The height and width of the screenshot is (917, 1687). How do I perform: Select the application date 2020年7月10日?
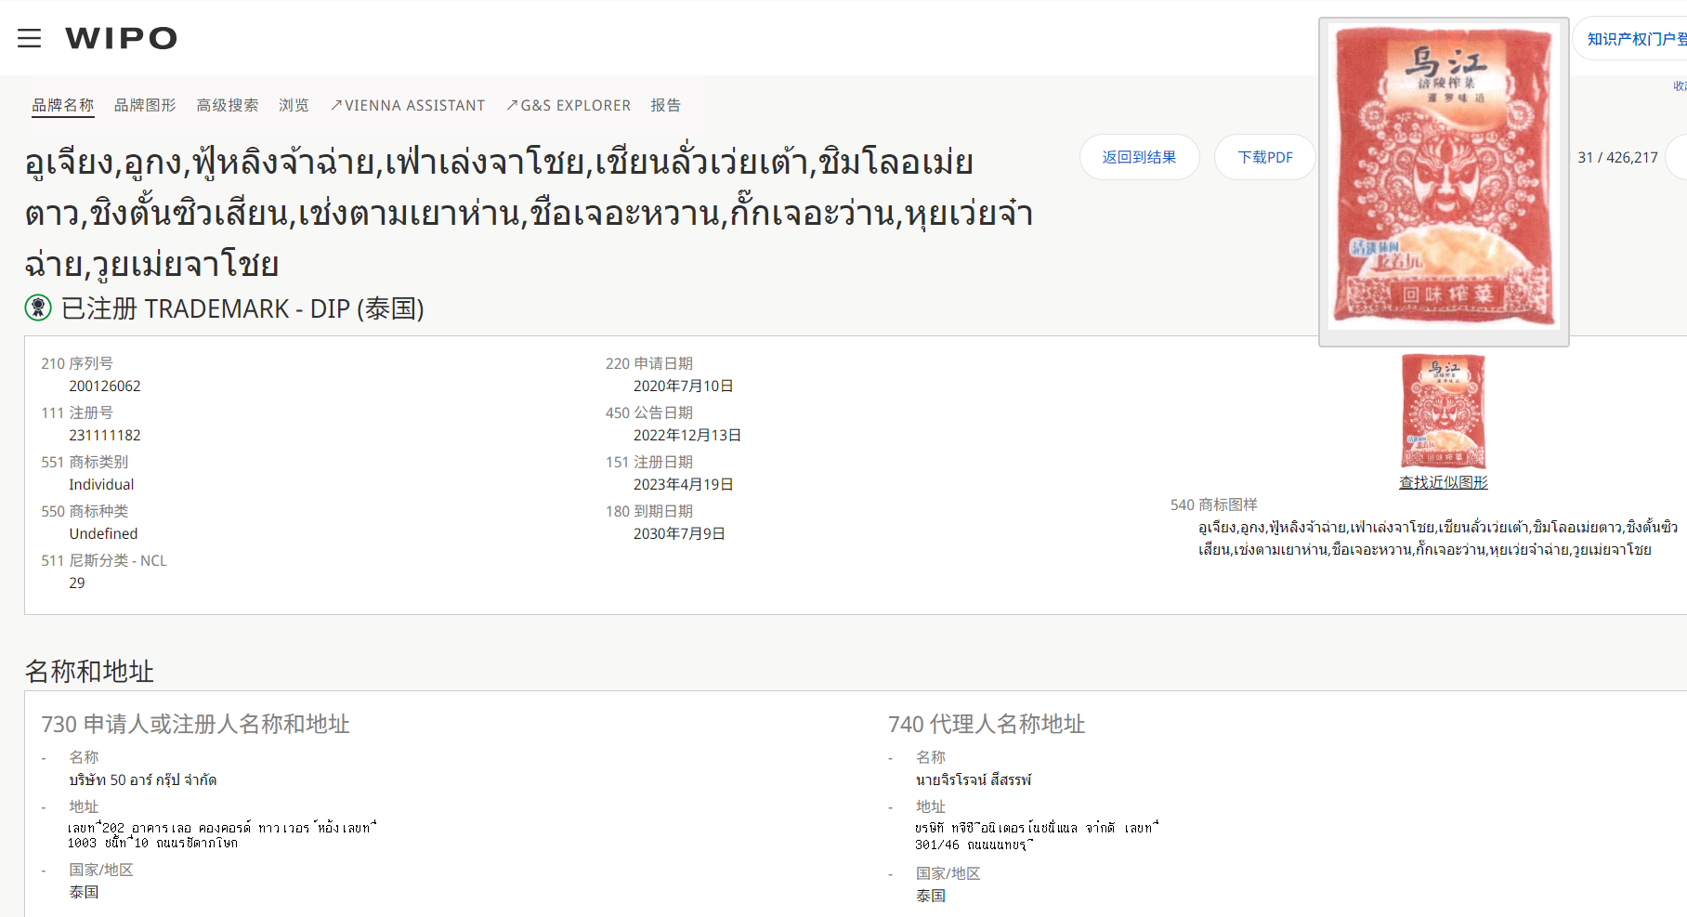coord(684,386)
